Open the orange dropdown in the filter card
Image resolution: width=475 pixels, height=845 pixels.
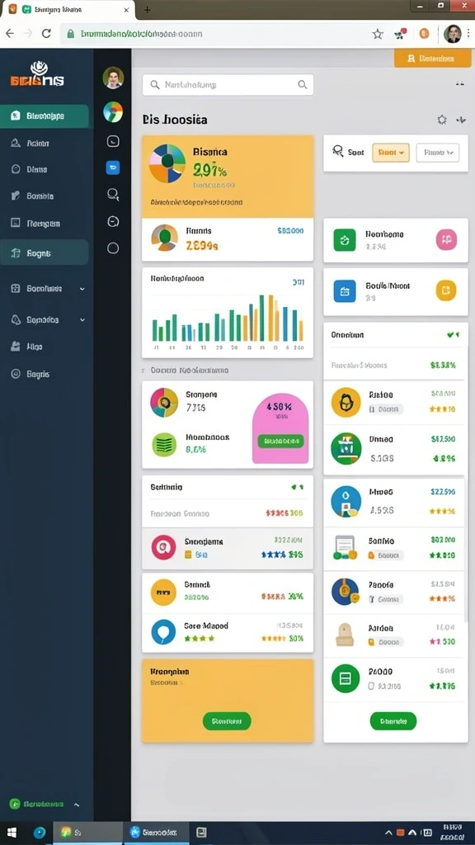[391, 153]
